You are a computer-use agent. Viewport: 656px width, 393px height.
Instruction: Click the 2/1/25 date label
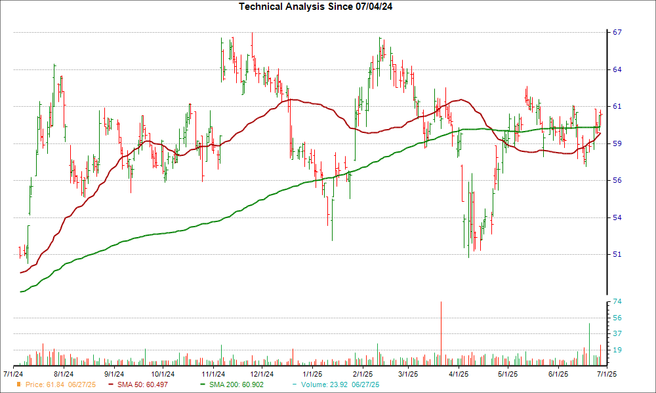pos(363,374)
